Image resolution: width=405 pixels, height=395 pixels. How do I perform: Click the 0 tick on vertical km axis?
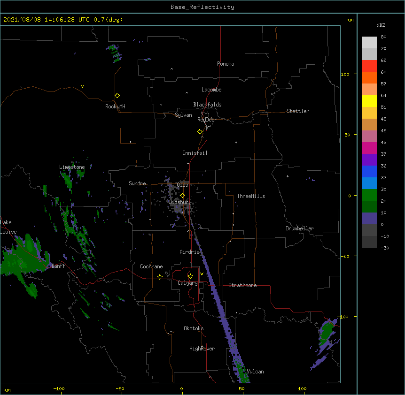point(350,196)
